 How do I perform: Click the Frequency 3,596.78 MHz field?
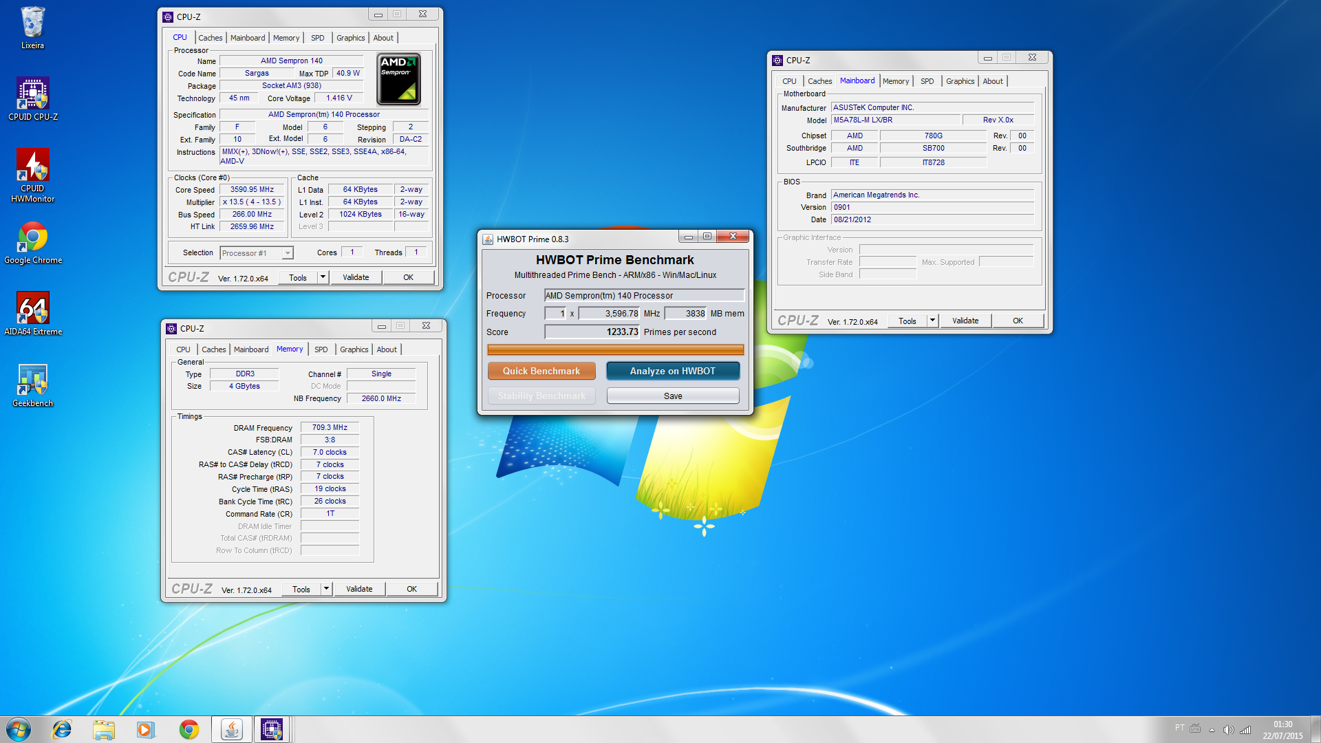pyautogui.click(x=609, y=313)
